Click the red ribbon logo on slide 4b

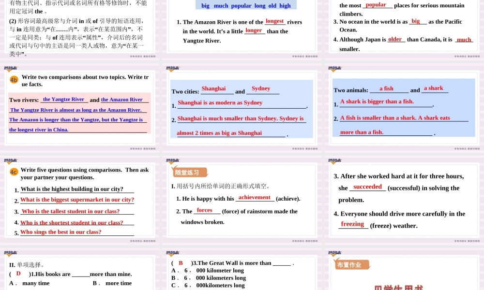(10, 68)
